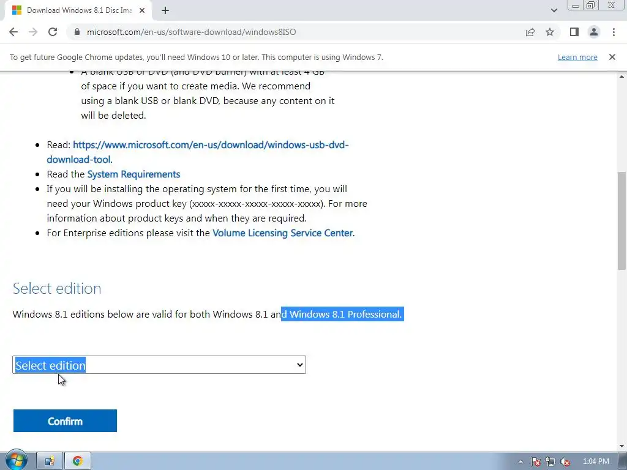Open Chrome three-dot menu
Image resolution: width=627 pixels, height=470 pixels.
[x=614, y=32]
